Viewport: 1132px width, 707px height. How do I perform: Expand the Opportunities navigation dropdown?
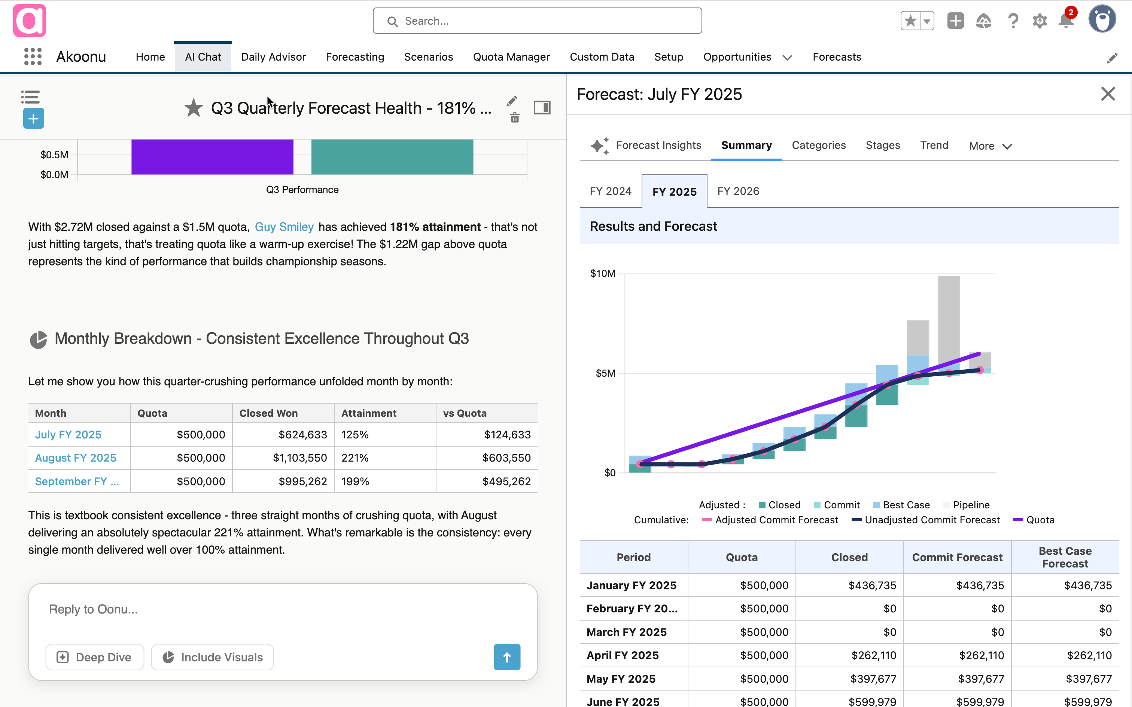(787, 58)
